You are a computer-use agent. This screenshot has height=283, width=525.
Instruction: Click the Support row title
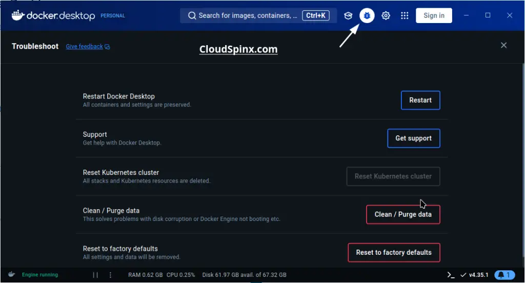[95, 135]
